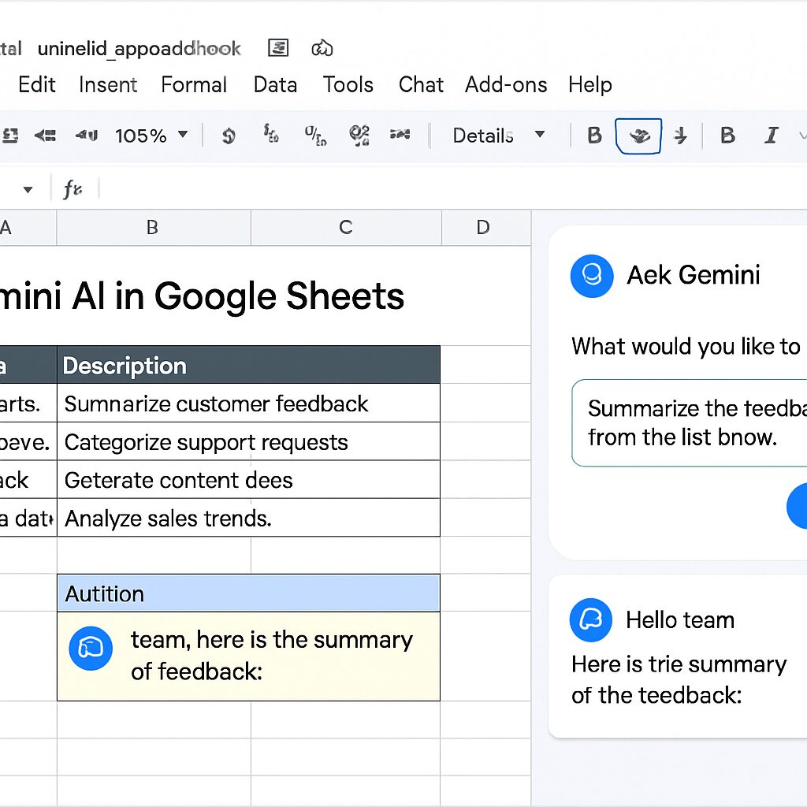Screen dimensions: 807x807
Task: Click the decrease decimals icon before Details
Action: coord(400,134)
